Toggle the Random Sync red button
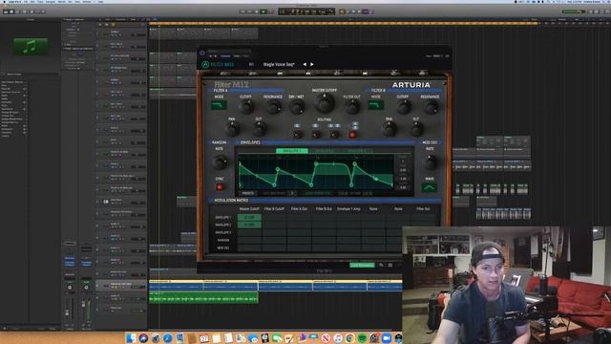 (x=220, y=187)
